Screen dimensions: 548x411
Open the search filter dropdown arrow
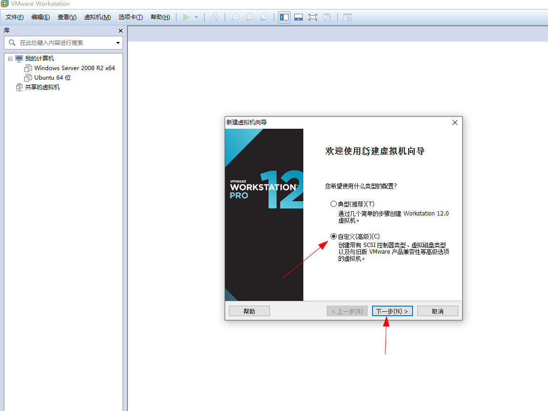118,42
